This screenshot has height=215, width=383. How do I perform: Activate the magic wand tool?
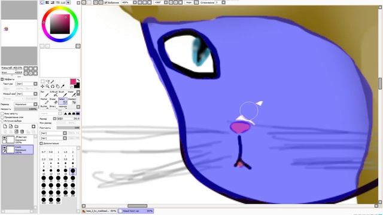tap(53, 81)
